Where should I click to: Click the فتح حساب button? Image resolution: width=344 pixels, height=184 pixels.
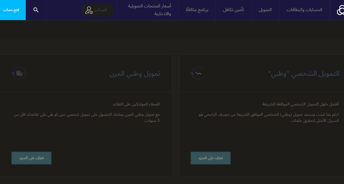13,10
